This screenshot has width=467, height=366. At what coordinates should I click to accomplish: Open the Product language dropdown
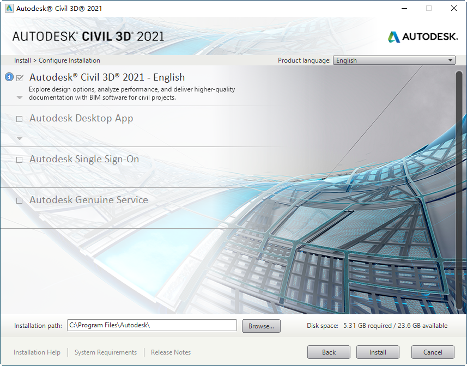[394, 60]
